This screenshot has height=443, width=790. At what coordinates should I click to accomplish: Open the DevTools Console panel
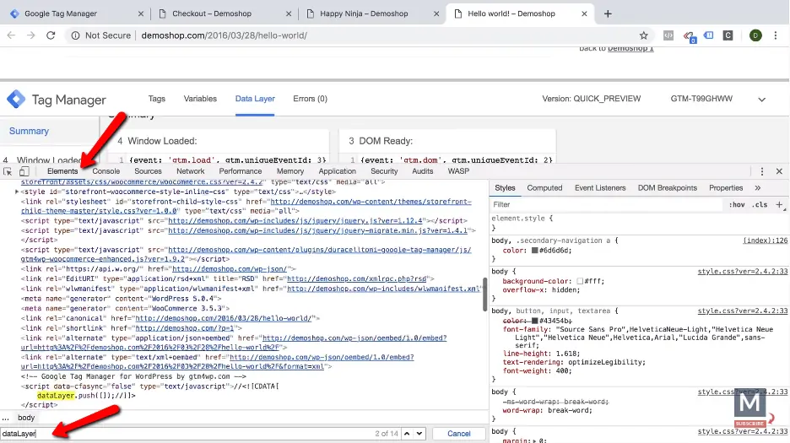pos(106,171)
